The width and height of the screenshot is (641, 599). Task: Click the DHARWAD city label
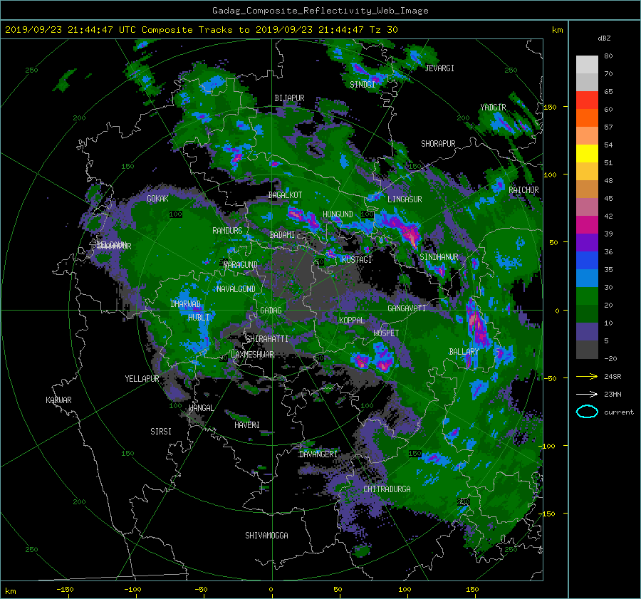point(186,304)
